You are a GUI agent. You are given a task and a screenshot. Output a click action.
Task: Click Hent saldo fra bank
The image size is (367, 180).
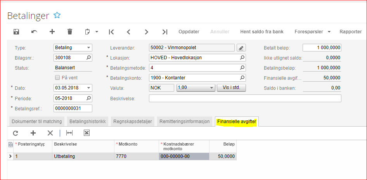click(x=262, y=32)
